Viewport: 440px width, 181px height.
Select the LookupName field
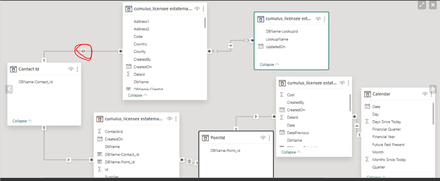click(x=277, y=39)
